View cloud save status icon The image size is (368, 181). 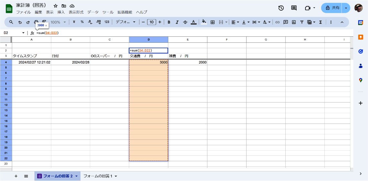pyautogui.click(x=72, y=6)
